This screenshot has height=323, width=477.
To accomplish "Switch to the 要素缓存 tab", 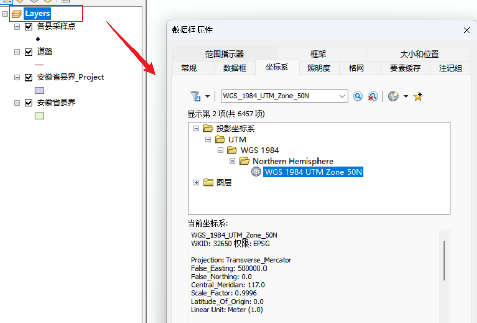I will pyautogui.click(x=405, y=68).
